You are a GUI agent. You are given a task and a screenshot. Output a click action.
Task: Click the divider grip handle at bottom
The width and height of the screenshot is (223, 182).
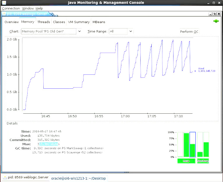(126, 172)
